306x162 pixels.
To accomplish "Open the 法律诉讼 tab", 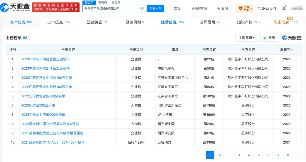I will click(x=97, y=22).
